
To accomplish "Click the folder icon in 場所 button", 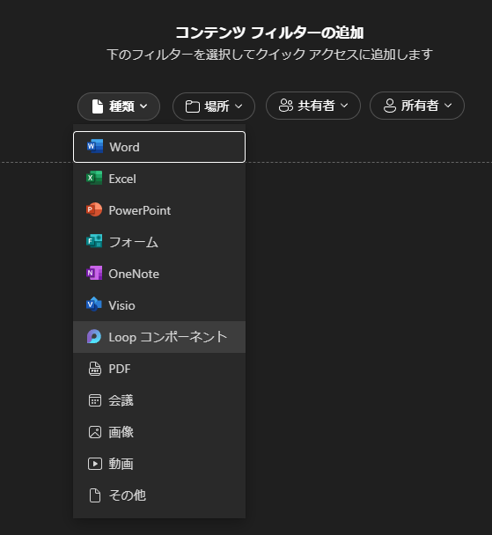I will pyautogui.click(x=193, y=106).
